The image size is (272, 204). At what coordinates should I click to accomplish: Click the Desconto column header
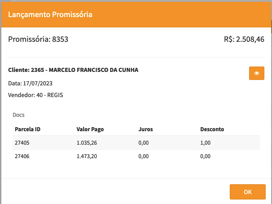212,129
